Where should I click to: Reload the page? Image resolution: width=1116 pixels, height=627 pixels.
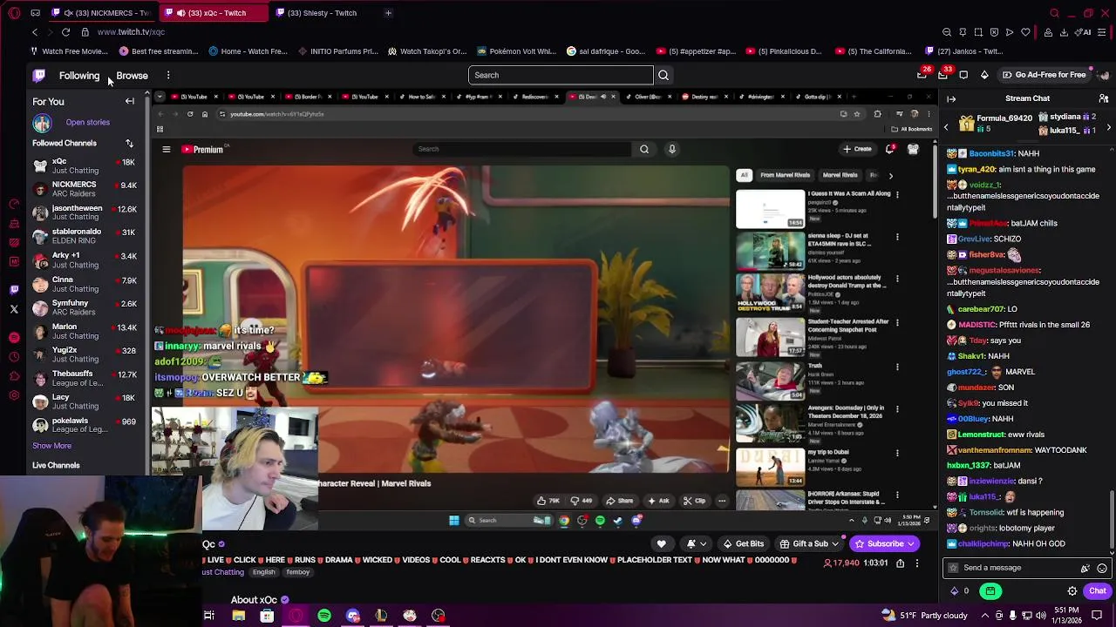pos(65,32)
